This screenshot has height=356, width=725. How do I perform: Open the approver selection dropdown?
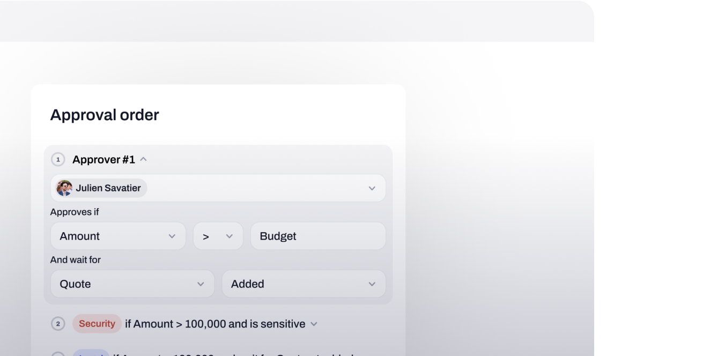(372, 188)
